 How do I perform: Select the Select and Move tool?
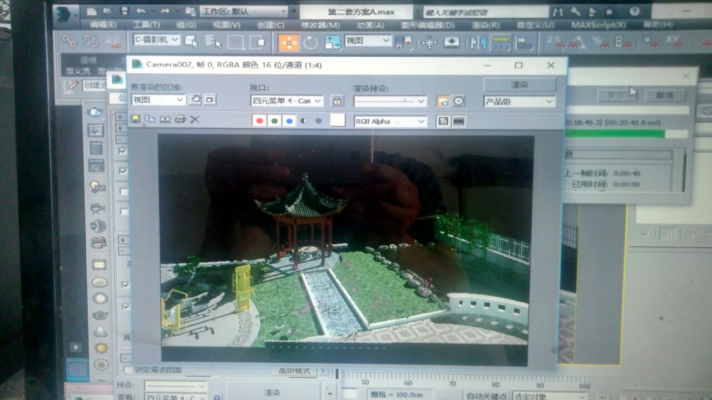(x=289, y=43)
